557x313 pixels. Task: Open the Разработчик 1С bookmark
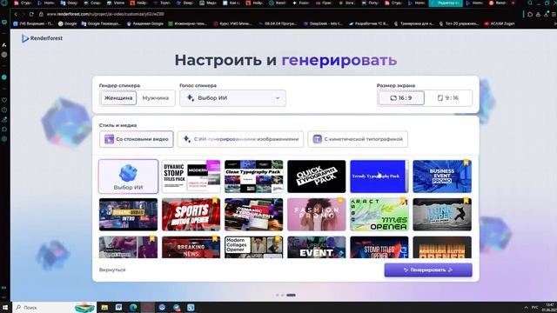pyautogui.click(x=369, y=23)
